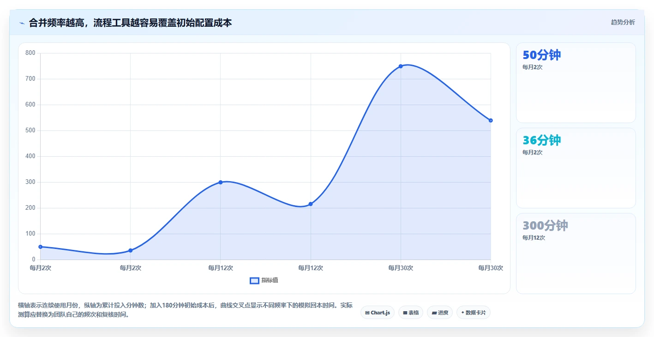Click the 100 y-axis label
Viewport: 654px width, 337px height.
[30, 234]
